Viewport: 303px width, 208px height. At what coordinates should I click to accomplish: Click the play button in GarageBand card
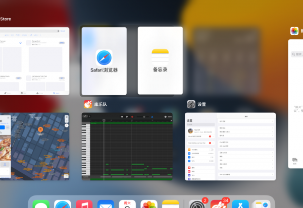click(127, 117)
